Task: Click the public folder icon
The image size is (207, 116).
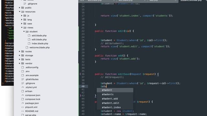Action: (x=23, y=8)
